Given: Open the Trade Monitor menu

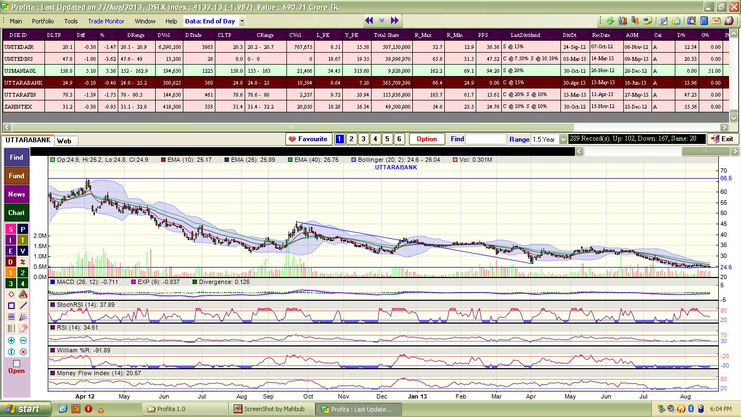Looking at the screenshot, I should pyautogui.click(x=106, y=21).
